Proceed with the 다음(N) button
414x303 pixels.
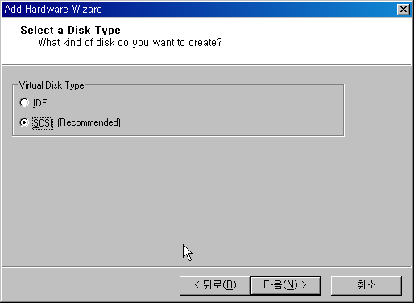[x=285, y=285]
